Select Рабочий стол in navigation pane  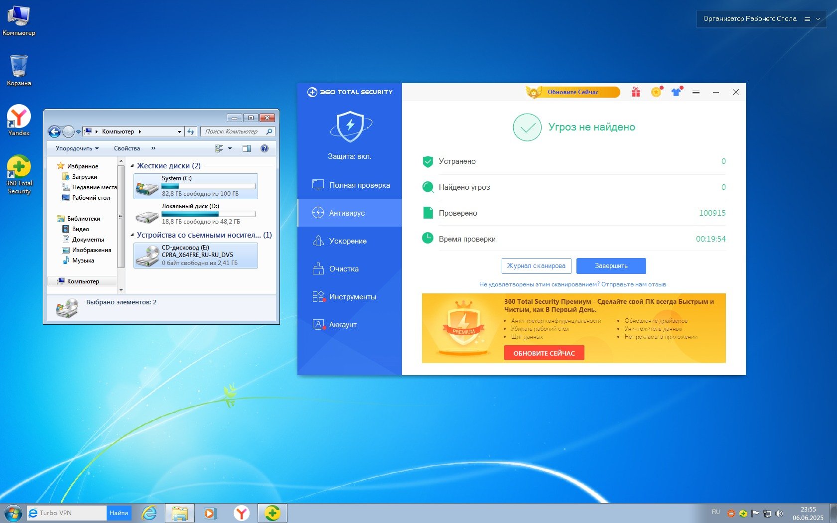[86, 198]
